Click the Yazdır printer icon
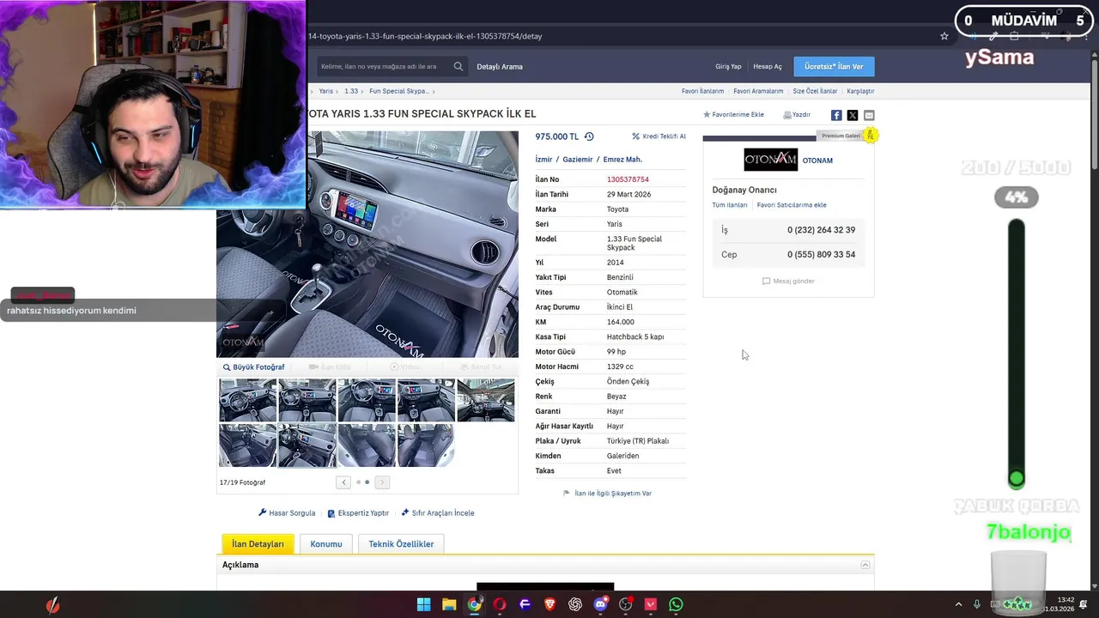The height and width of the screenshot is (618, 1099). 787,114
